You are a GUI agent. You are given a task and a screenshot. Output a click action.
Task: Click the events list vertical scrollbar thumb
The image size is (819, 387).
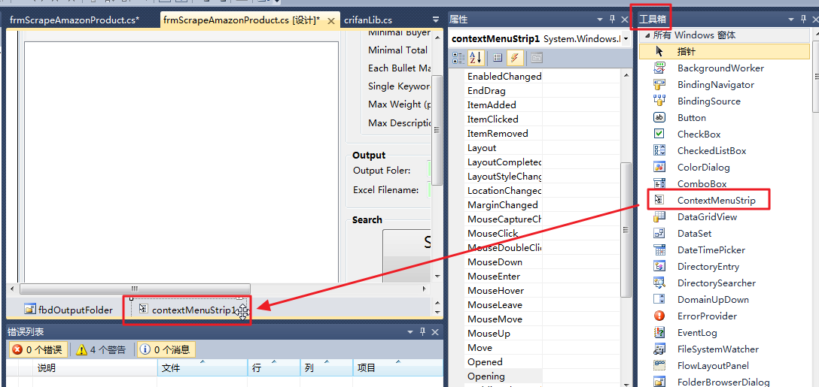pos(626,229)
